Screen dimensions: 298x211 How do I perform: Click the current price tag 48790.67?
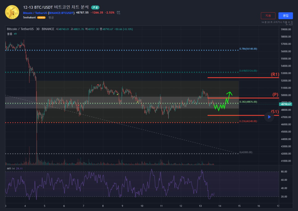[286, 104]
